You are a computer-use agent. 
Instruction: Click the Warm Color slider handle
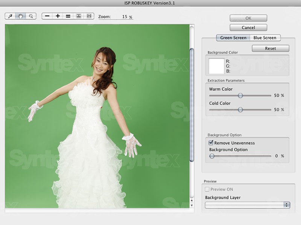pyautogui.click(x=240, y=96)
